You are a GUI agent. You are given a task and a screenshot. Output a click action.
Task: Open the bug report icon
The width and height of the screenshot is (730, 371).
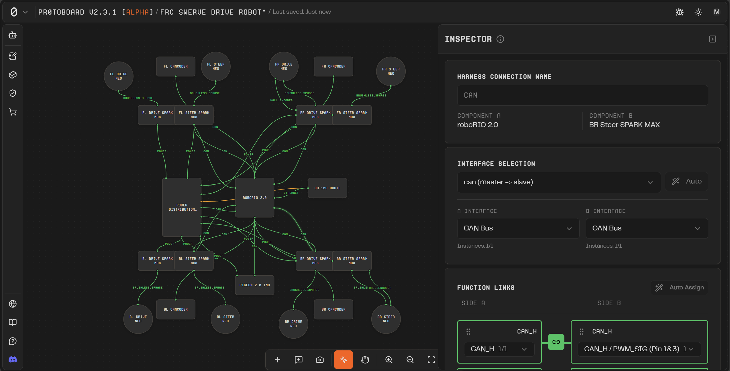click(x=680, y=12)
